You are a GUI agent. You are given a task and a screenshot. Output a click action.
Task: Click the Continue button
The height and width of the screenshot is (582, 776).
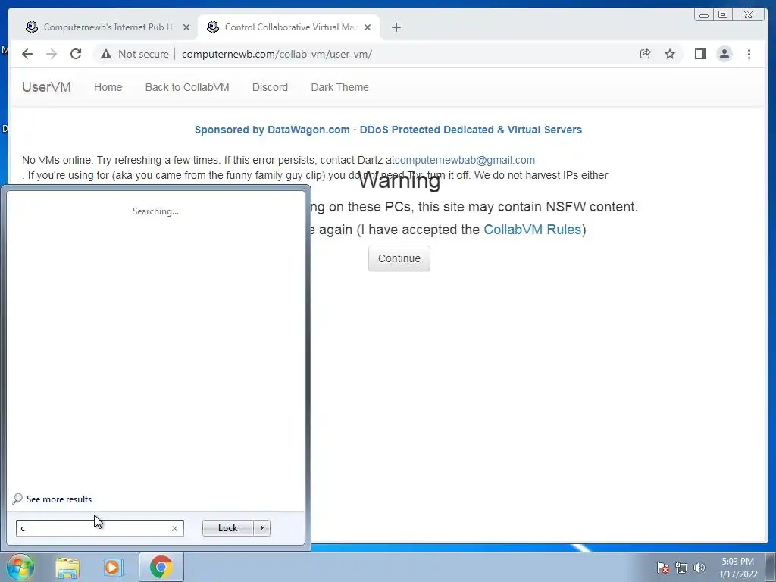coord(399,258)
